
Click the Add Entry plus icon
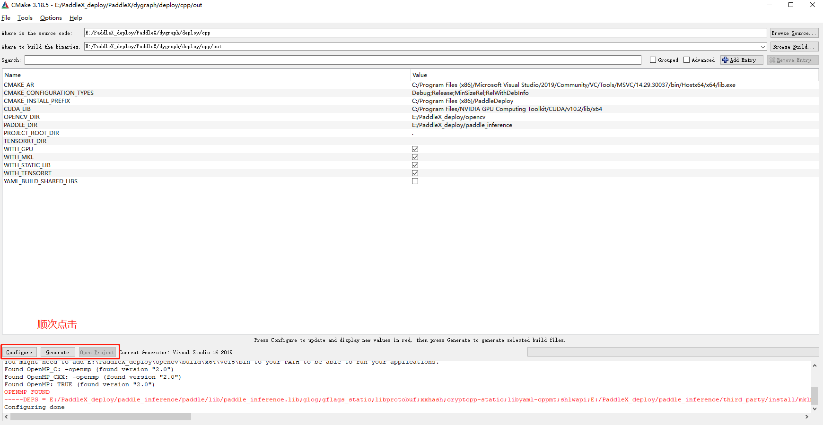point(726,60)
